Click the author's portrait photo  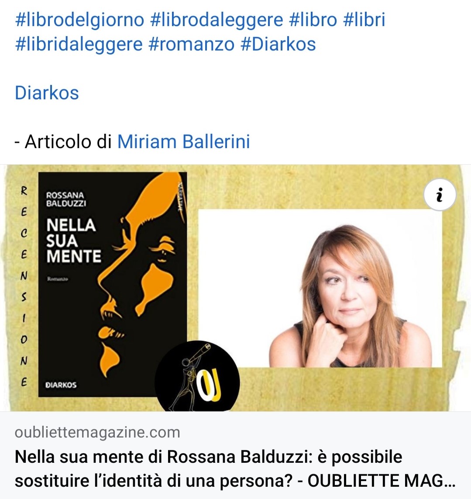click(320, 289)
